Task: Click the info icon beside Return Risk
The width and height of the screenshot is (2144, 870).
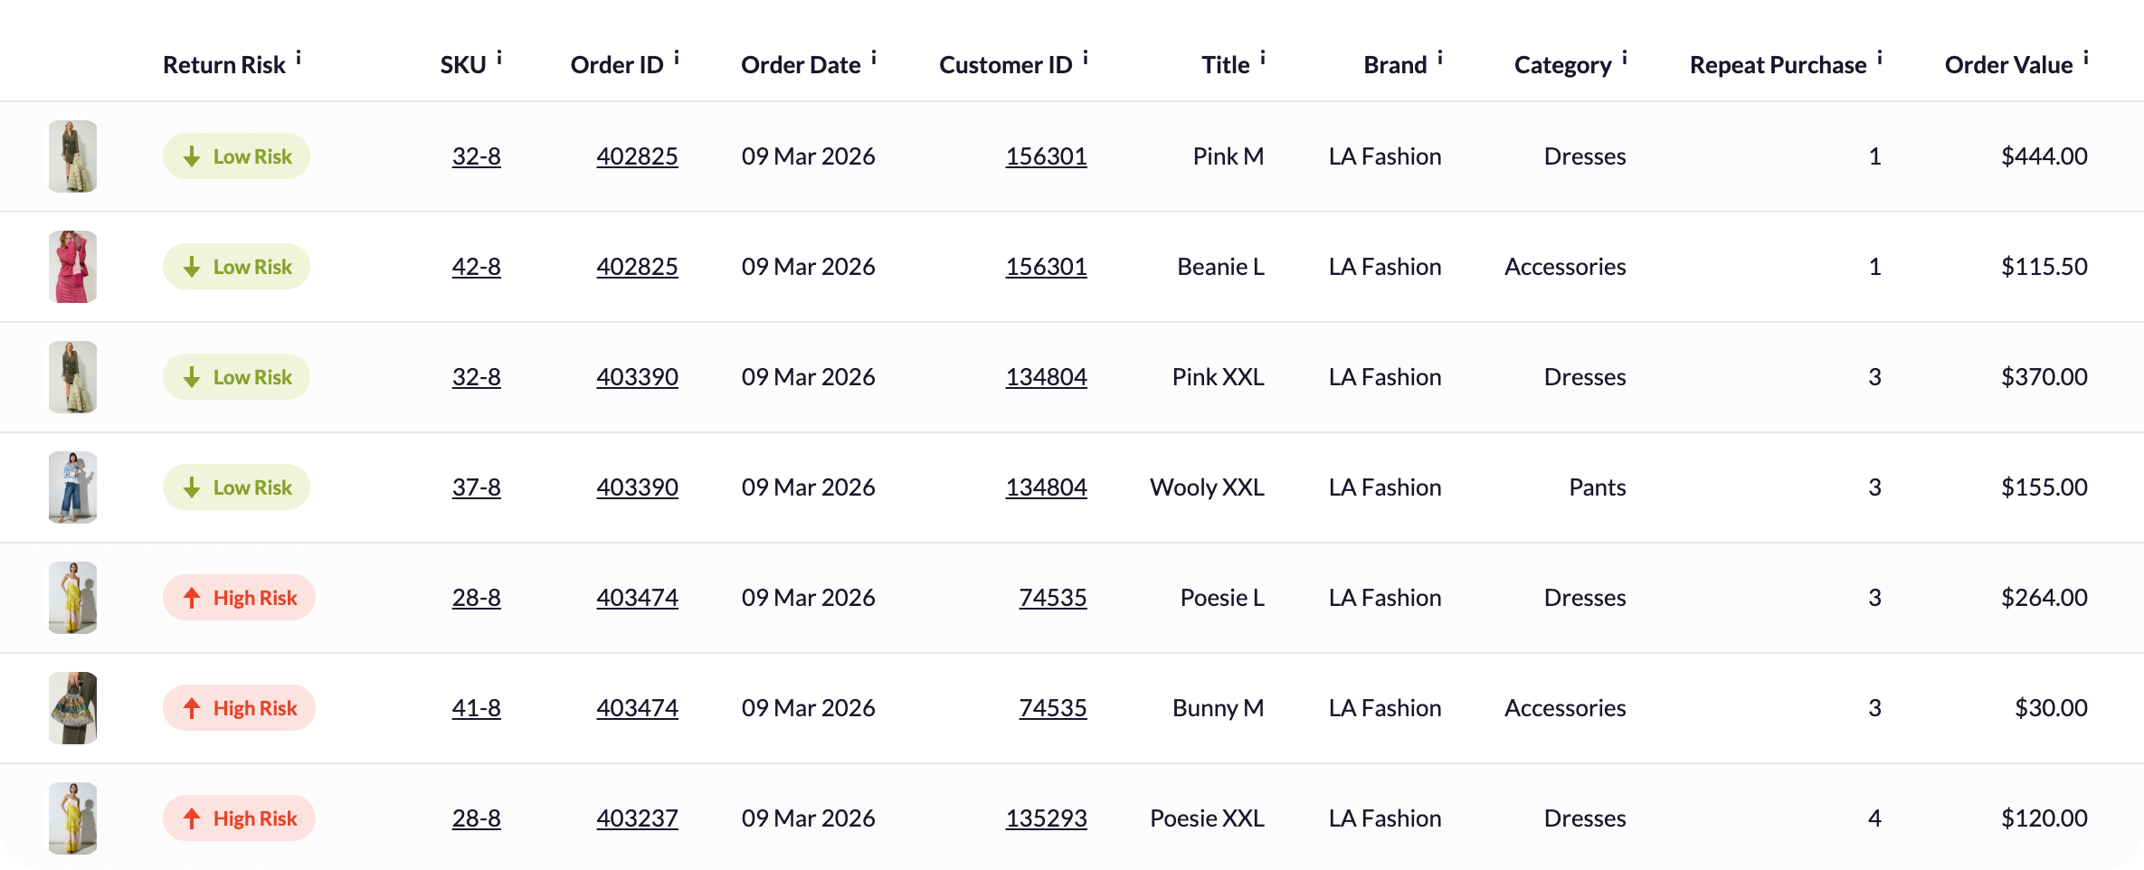Action: point(299,59)
